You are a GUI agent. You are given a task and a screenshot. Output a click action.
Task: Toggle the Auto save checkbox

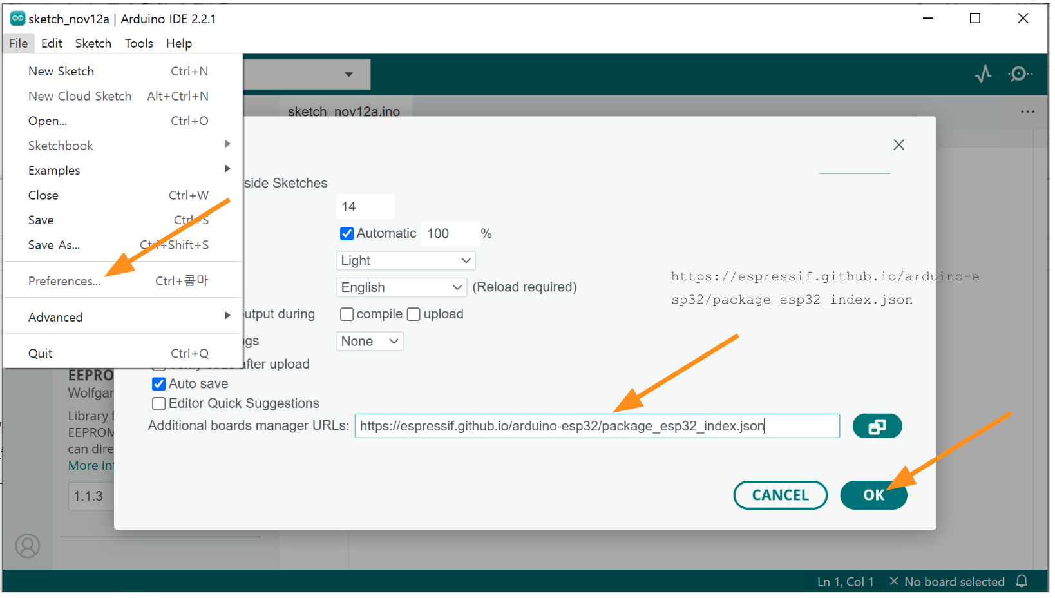pos(158,384)
